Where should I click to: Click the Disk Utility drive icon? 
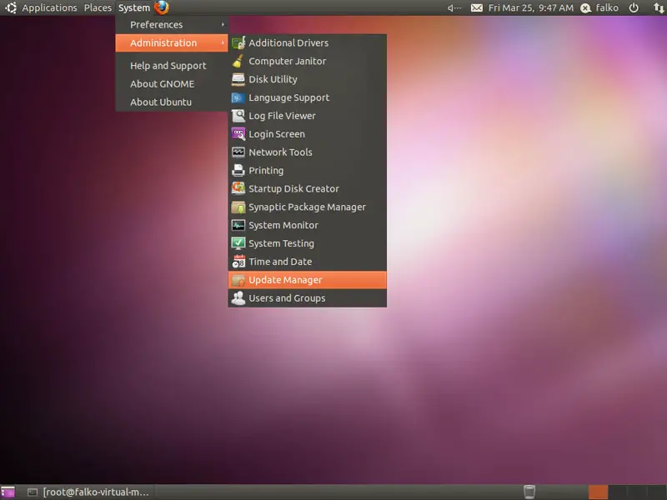pyautogui.click(x=238, y=79)
